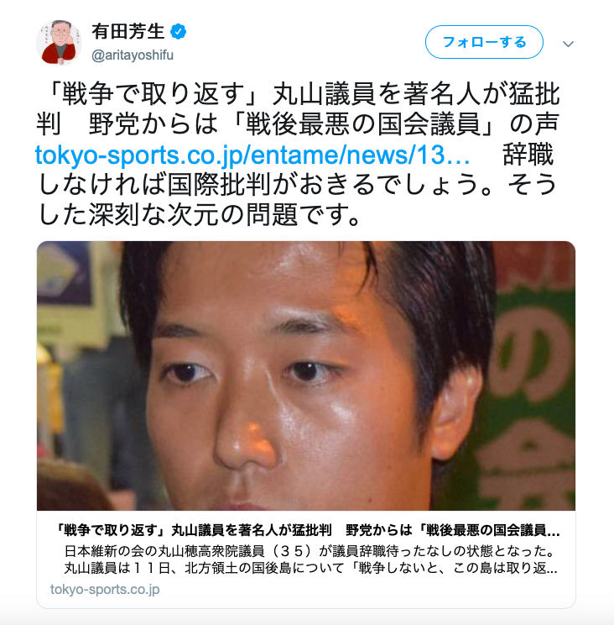Click the 野党からは phrase in the tweet

coord(153,124)
